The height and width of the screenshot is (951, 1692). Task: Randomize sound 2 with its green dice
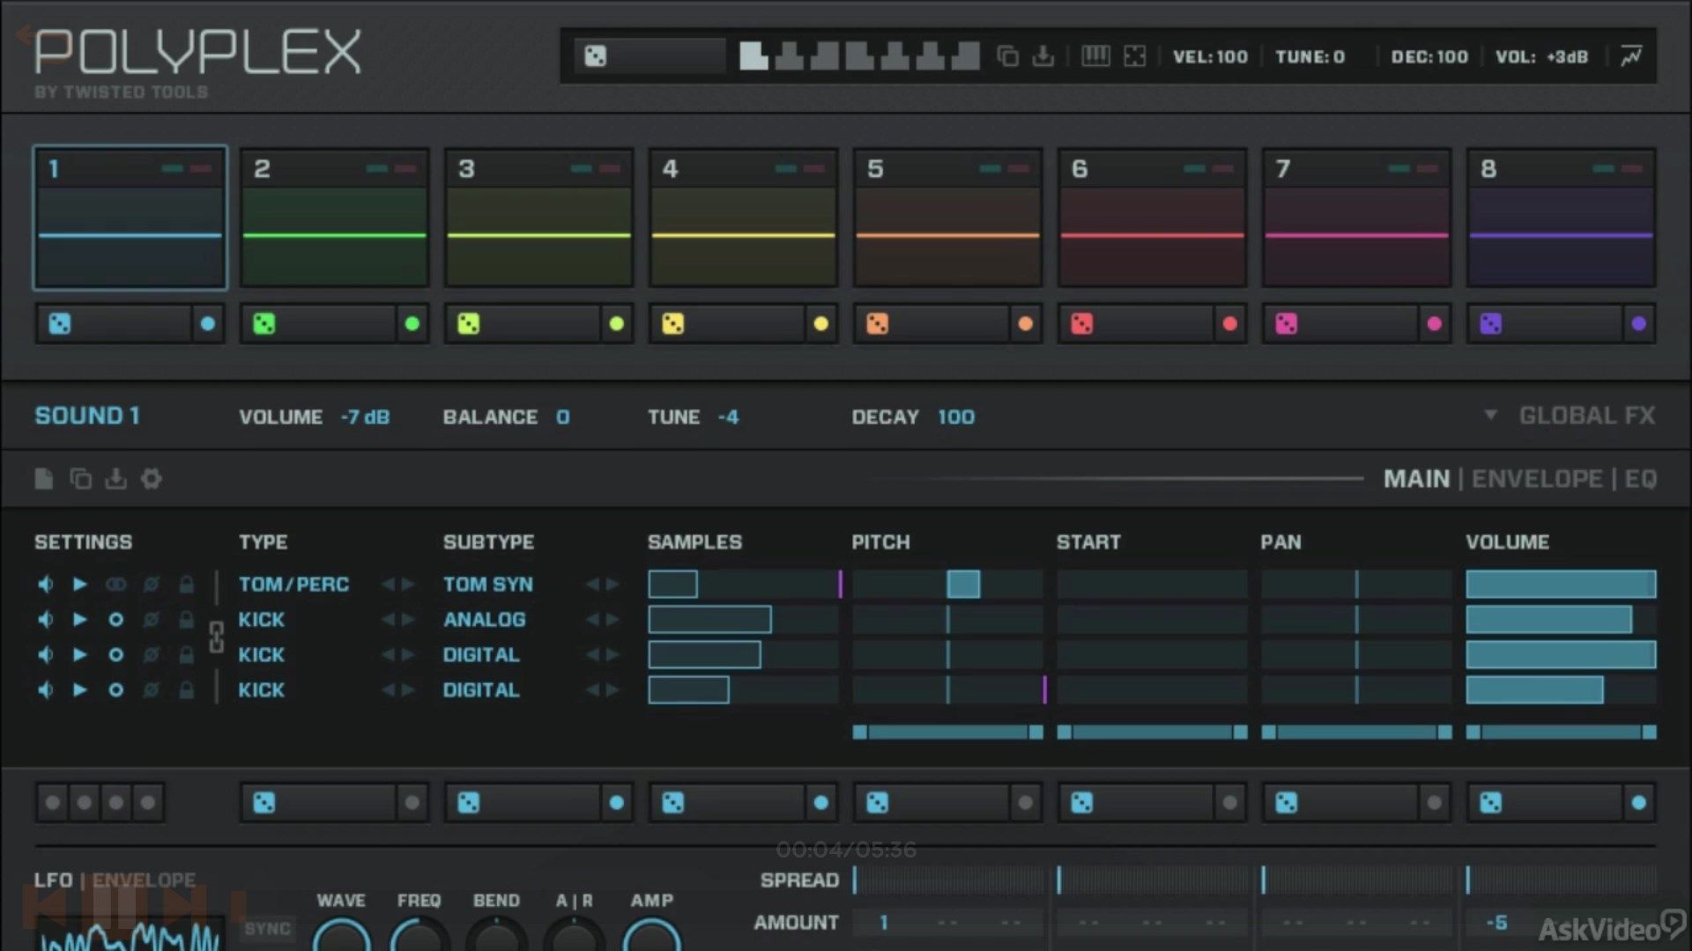pyautogui.click(x=264, y=324)
